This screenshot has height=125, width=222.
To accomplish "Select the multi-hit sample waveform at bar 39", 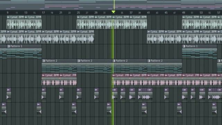I will click(x=145, y=97).
